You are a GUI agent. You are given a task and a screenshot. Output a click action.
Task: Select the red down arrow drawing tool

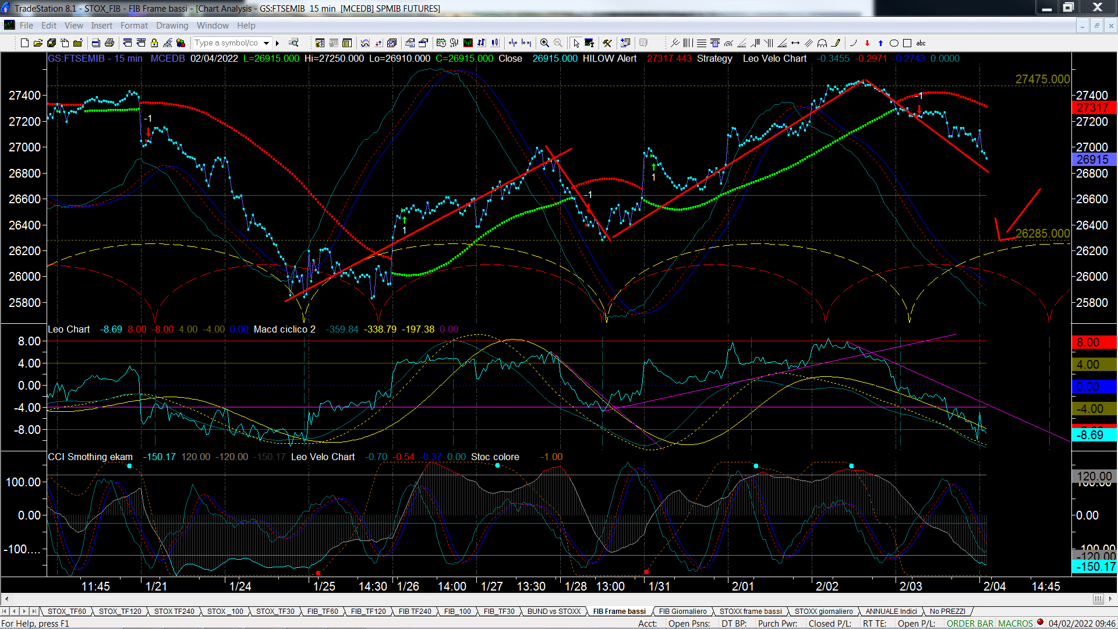click(867, 43)
